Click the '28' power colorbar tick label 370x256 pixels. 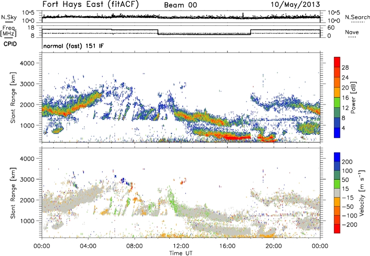[x=345, y=67]
